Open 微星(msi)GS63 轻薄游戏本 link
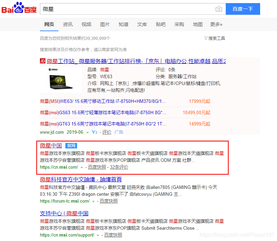 (x=103, y=112)
